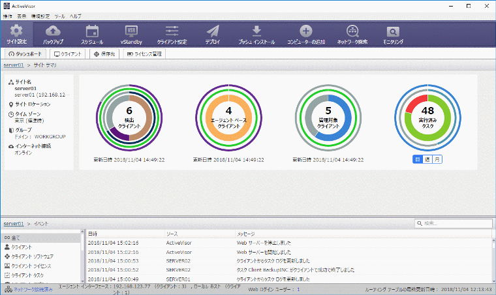The height and width of the screenshot is (295, 496).
Task: Click the network connected status icon
Action: [x=8, y=289]
